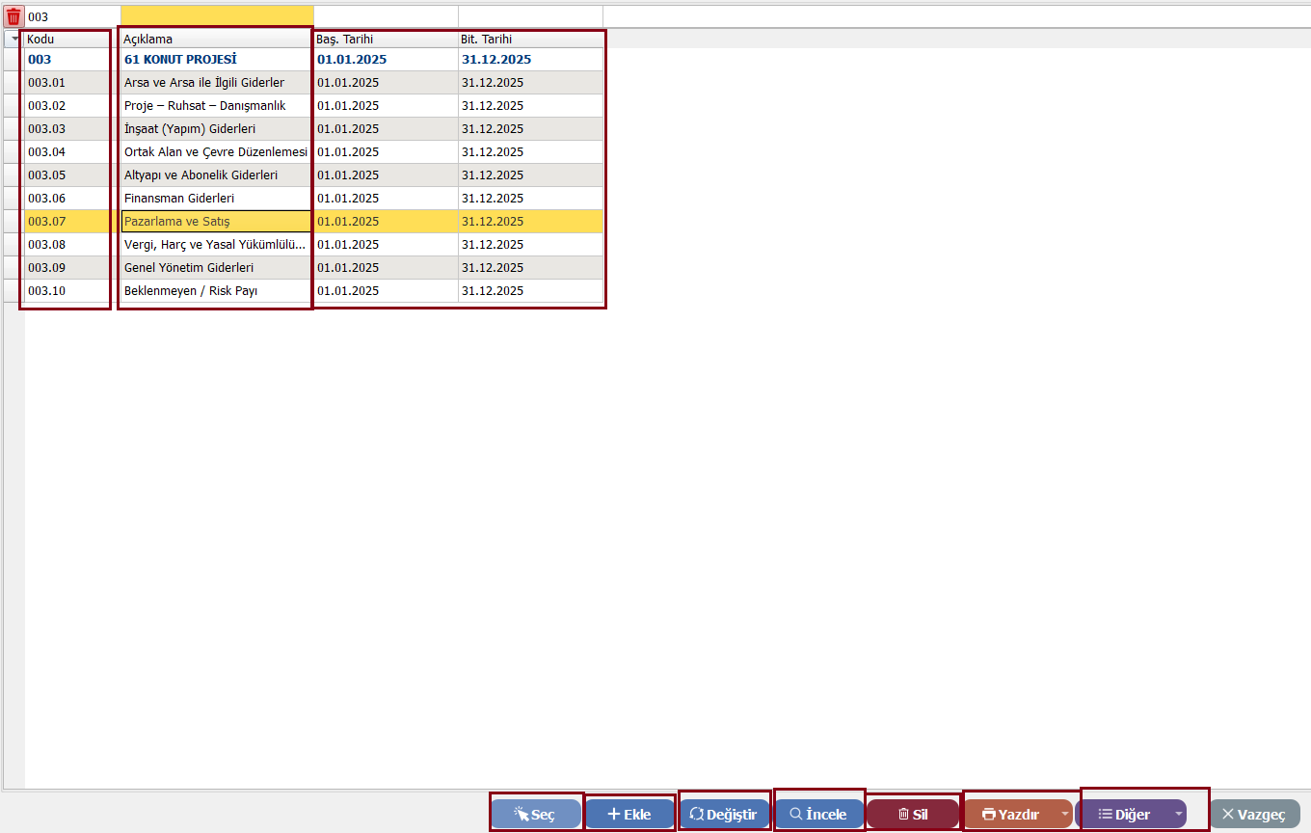Click the Yazdır print button
Image resolution: width=1311 pixels, height=833 pixels.
1010,814
